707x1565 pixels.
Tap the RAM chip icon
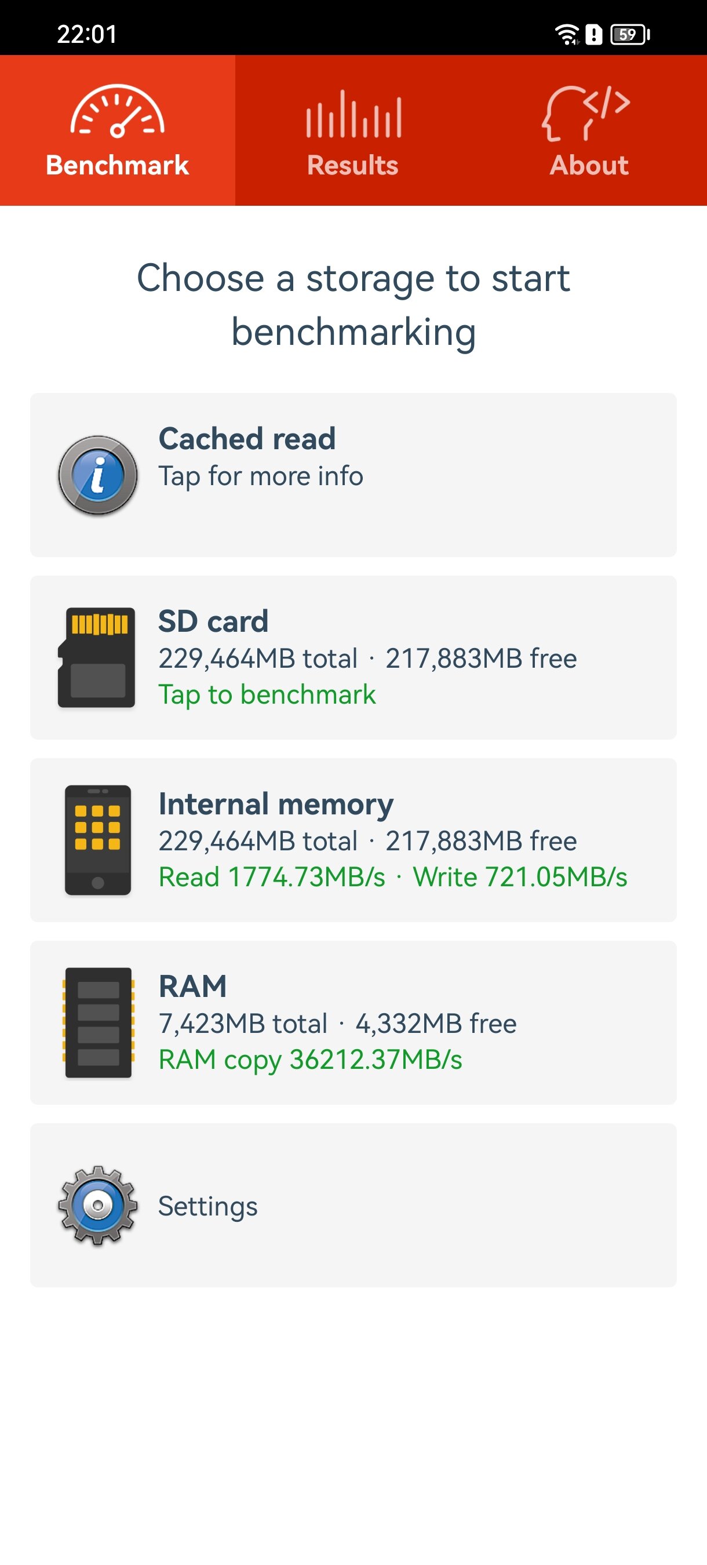[x=99, y=1022]
